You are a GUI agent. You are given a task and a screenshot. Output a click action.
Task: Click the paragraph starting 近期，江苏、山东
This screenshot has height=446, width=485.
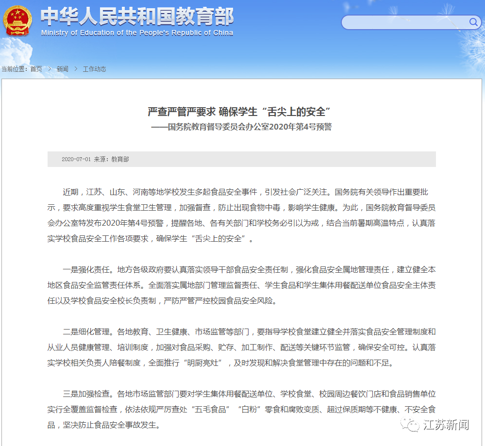(241, 215)
